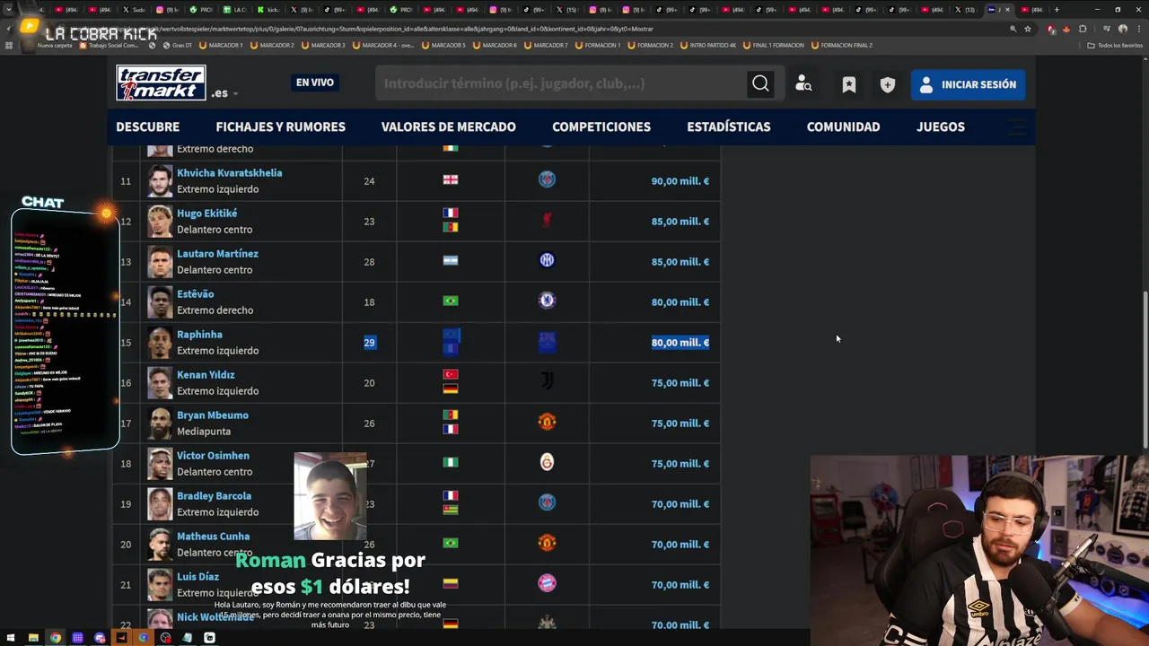
Task: Click Inter crest in Lautaro Martínez row
Action: coord(547,260)
